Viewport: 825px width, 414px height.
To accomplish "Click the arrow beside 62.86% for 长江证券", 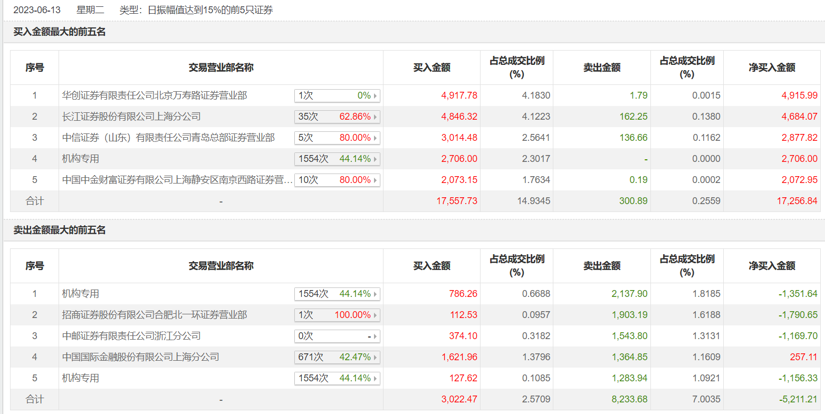I will (376, 117).
